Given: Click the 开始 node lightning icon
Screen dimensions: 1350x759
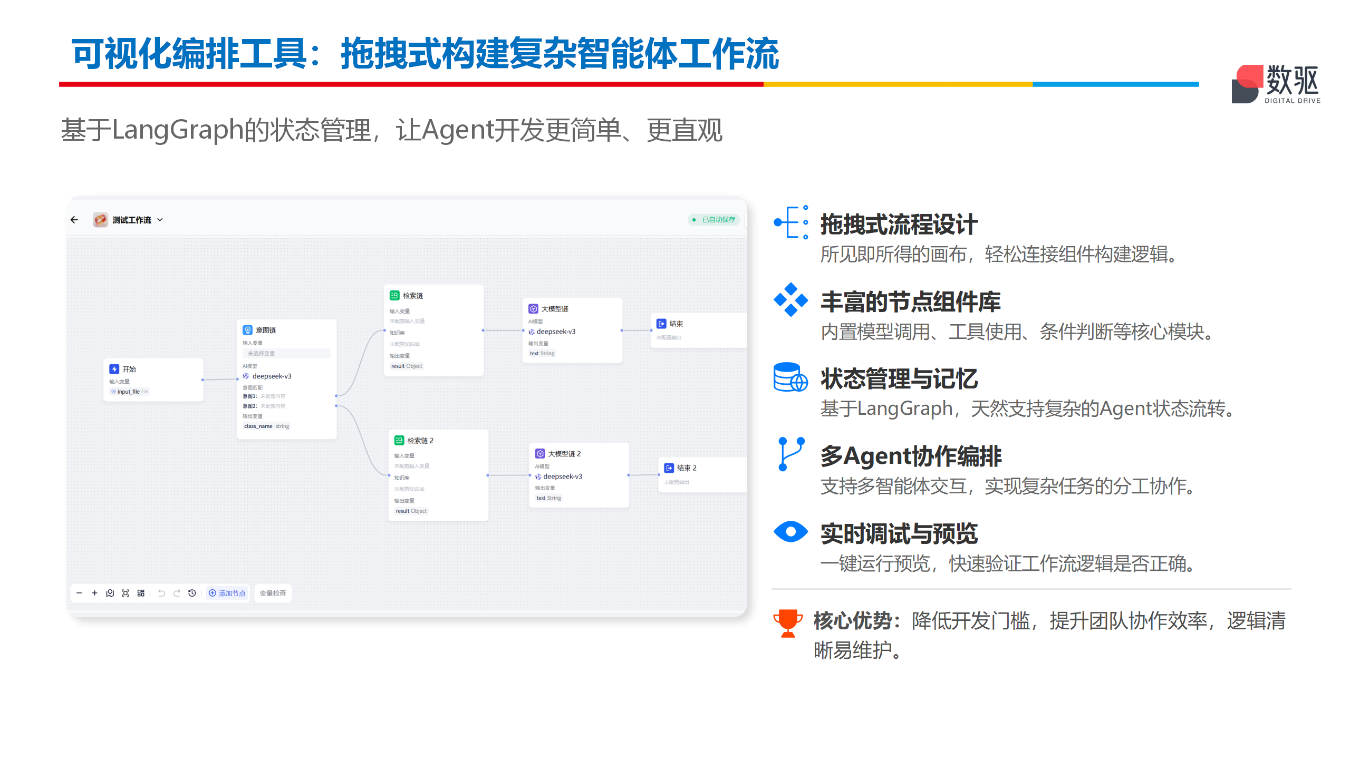Looking at the screenshot, I should click(x=114, y=369).
